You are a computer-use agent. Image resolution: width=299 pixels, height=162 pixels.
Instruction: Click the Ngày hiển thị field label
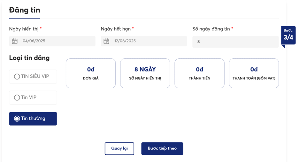(24, 29)
